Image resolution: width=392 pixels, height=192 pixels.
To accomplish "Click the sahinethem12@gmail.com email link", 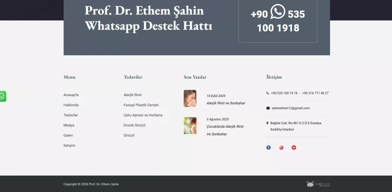I will (x=290, y=108).
